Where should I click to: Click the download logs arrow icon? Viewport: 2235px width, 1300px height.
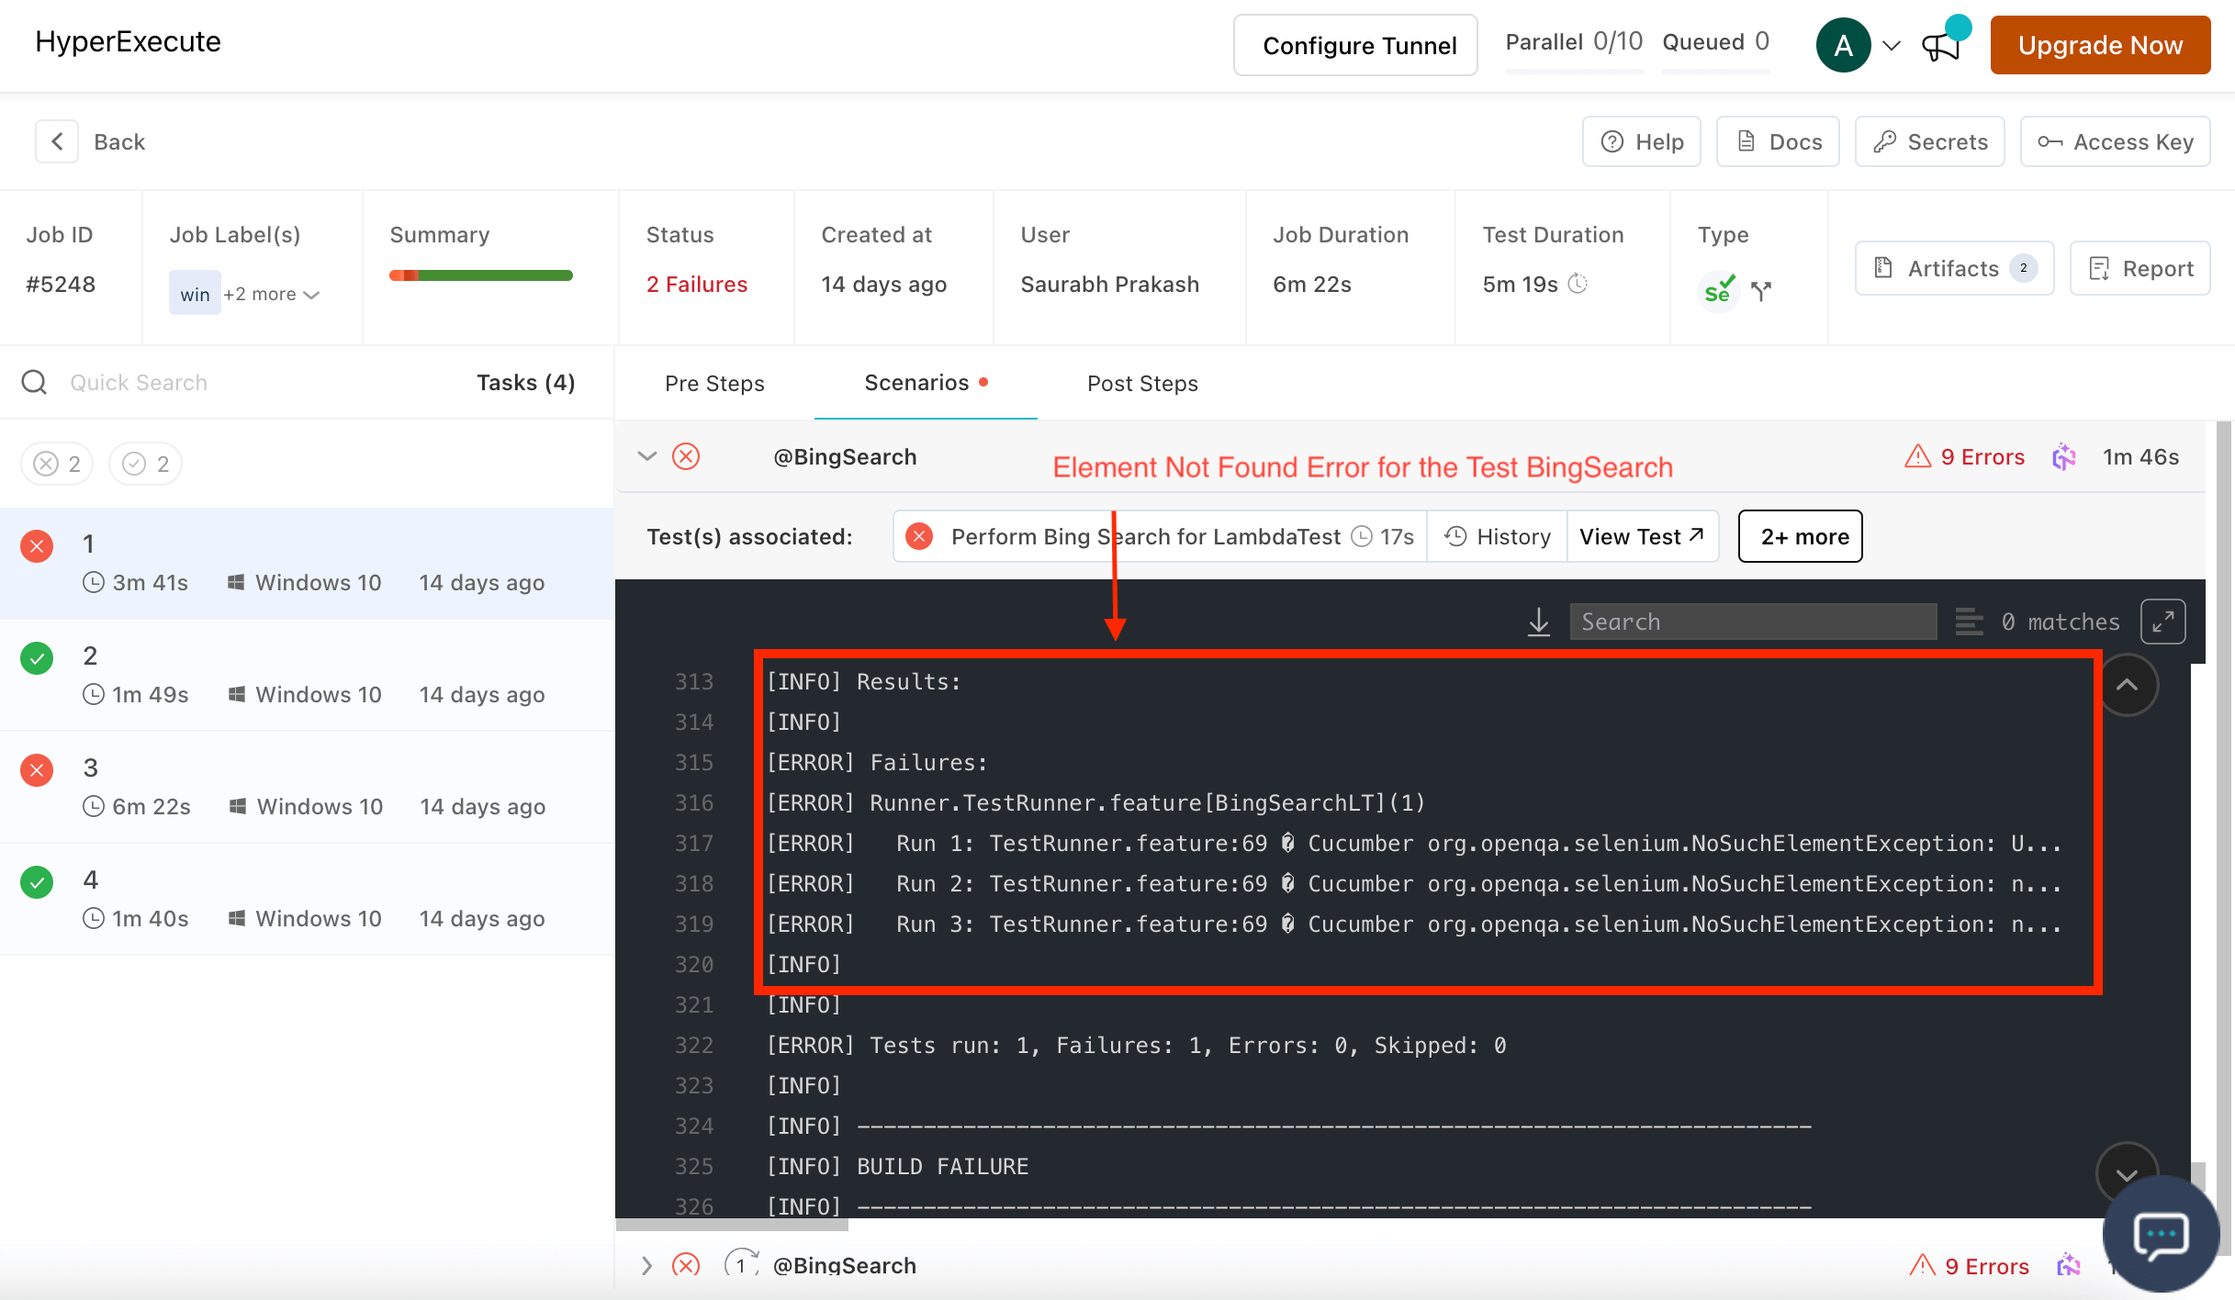coord(1539,622)
